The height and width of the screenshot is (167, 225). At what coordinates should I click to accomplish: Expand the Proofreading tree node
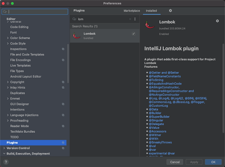(x=8, y=120)
